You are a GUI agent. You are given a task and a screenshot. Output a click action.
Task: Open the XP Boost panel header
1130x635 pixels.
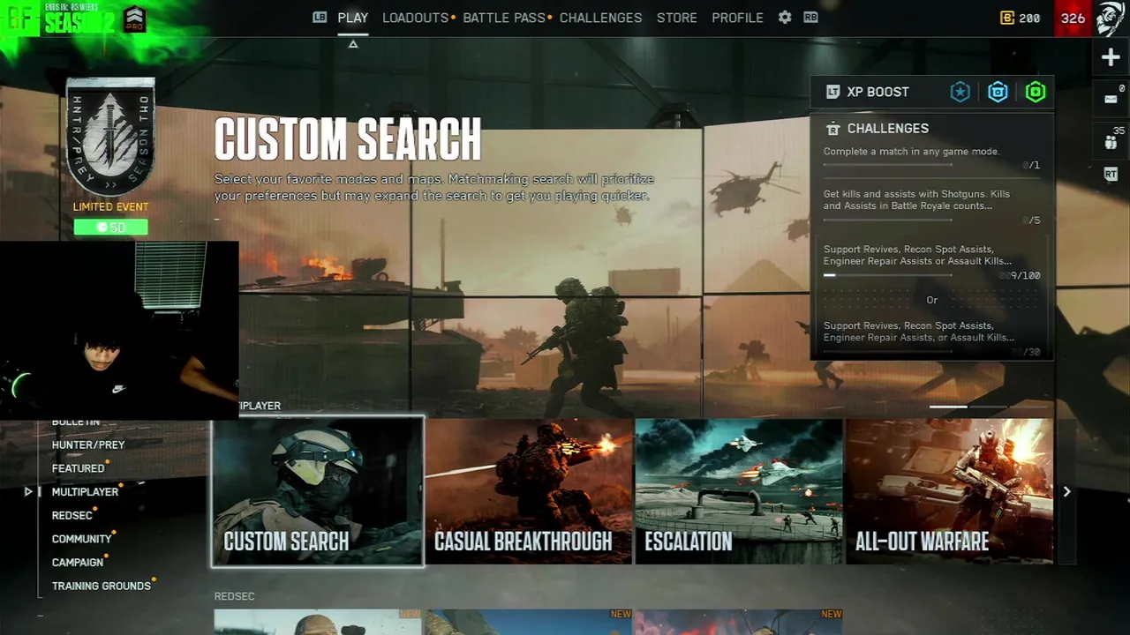tap(931, 92)
